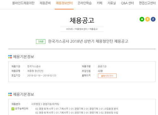This screenshot has height=115, width=158.
Task: Click the 홈페이지 label
Action: click(x=86, y=75)
